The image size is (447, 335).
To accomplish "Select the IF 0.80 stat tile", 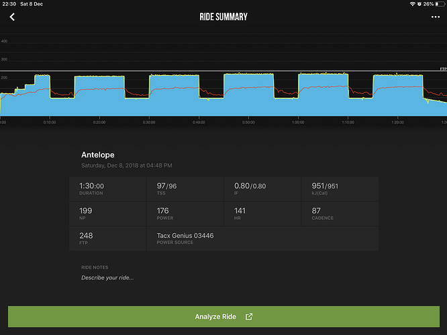I will (x=262, y=189).
